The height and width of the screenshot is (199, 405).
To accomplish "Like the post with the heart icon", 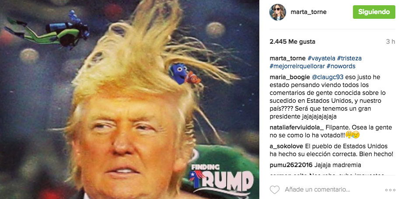I will click(x=275, y=190).
